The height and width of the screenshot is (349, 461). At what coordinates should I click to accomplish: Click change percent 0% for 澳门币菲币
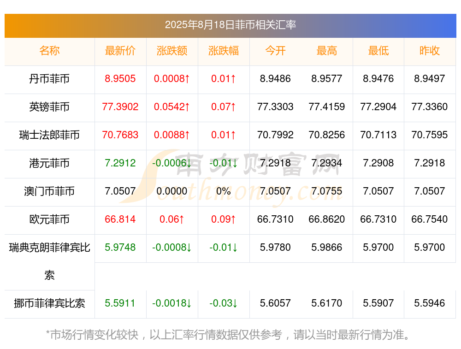(x=224, y=191)
